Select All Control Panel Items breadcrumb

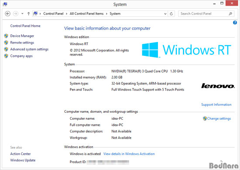[x=86, y=14]
